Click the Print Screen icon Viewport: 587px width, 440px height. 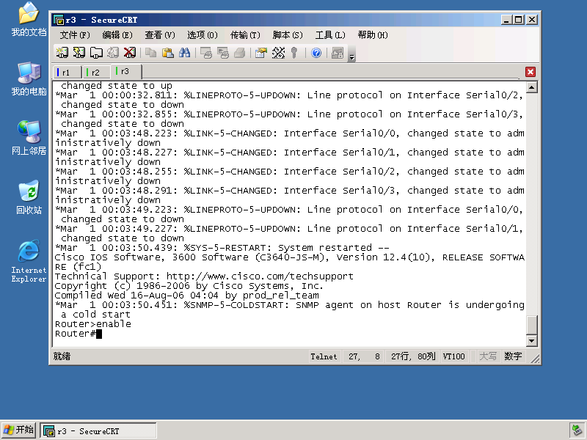pyautogui.click(x=206, y=53)
